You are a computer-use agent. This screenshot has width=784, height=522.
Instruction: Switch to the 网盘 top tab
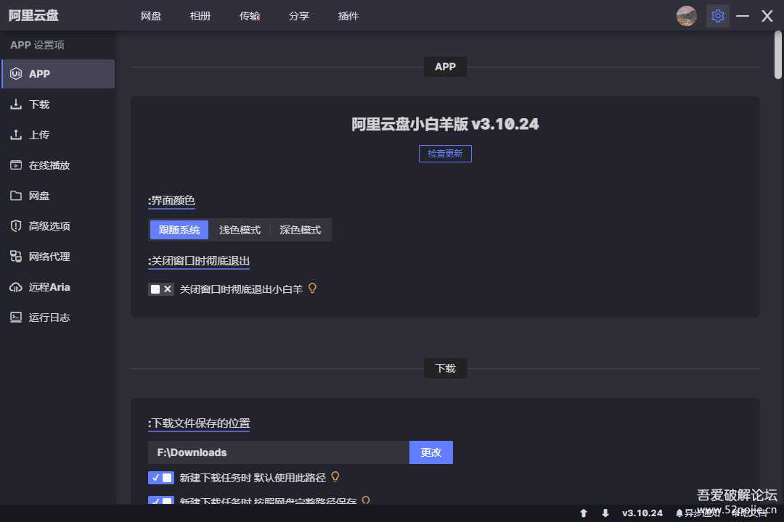[151, 16]
